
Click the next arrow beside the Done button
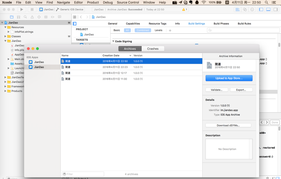267,122
